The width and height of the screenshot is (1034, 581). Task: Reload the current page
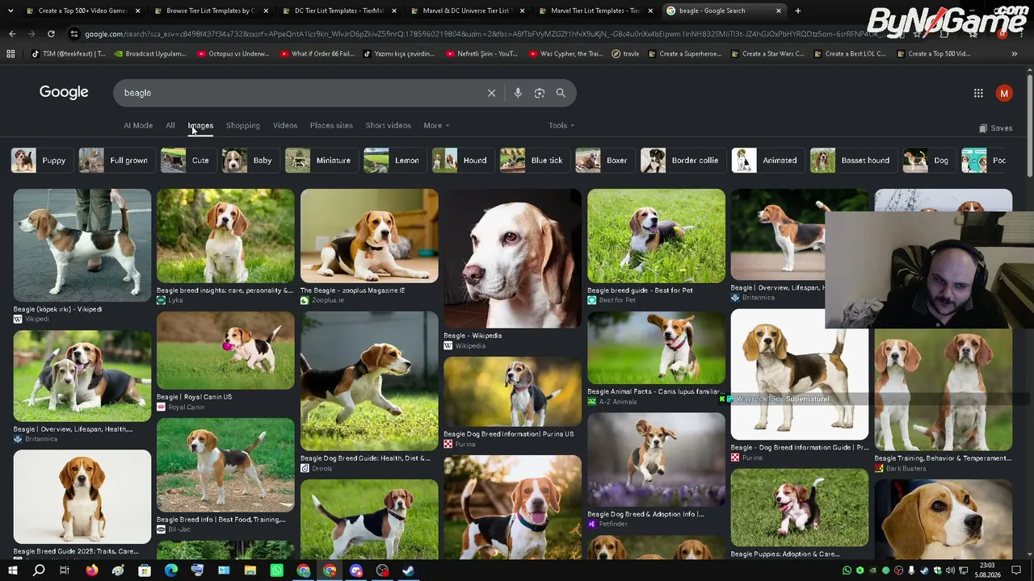tap(51, 34)
